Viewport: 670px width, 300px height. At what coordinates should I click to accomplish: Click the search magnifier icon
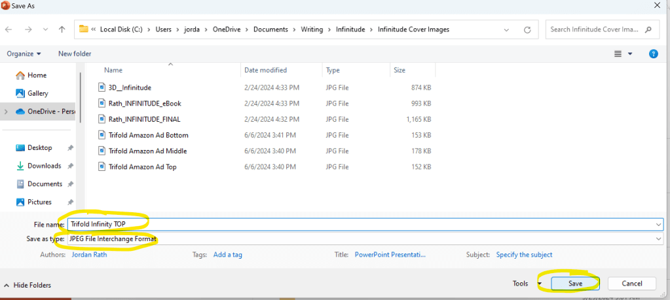click(x=648, y=29)
